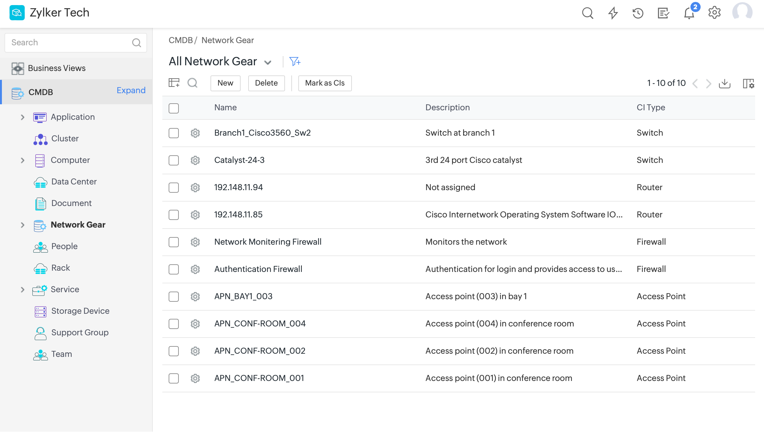Check the Catalyst-24-3 row checkbox

174,160
